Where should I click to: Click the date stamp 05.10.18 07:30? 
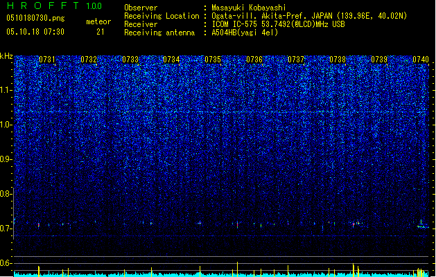click(x=35, y=32)
